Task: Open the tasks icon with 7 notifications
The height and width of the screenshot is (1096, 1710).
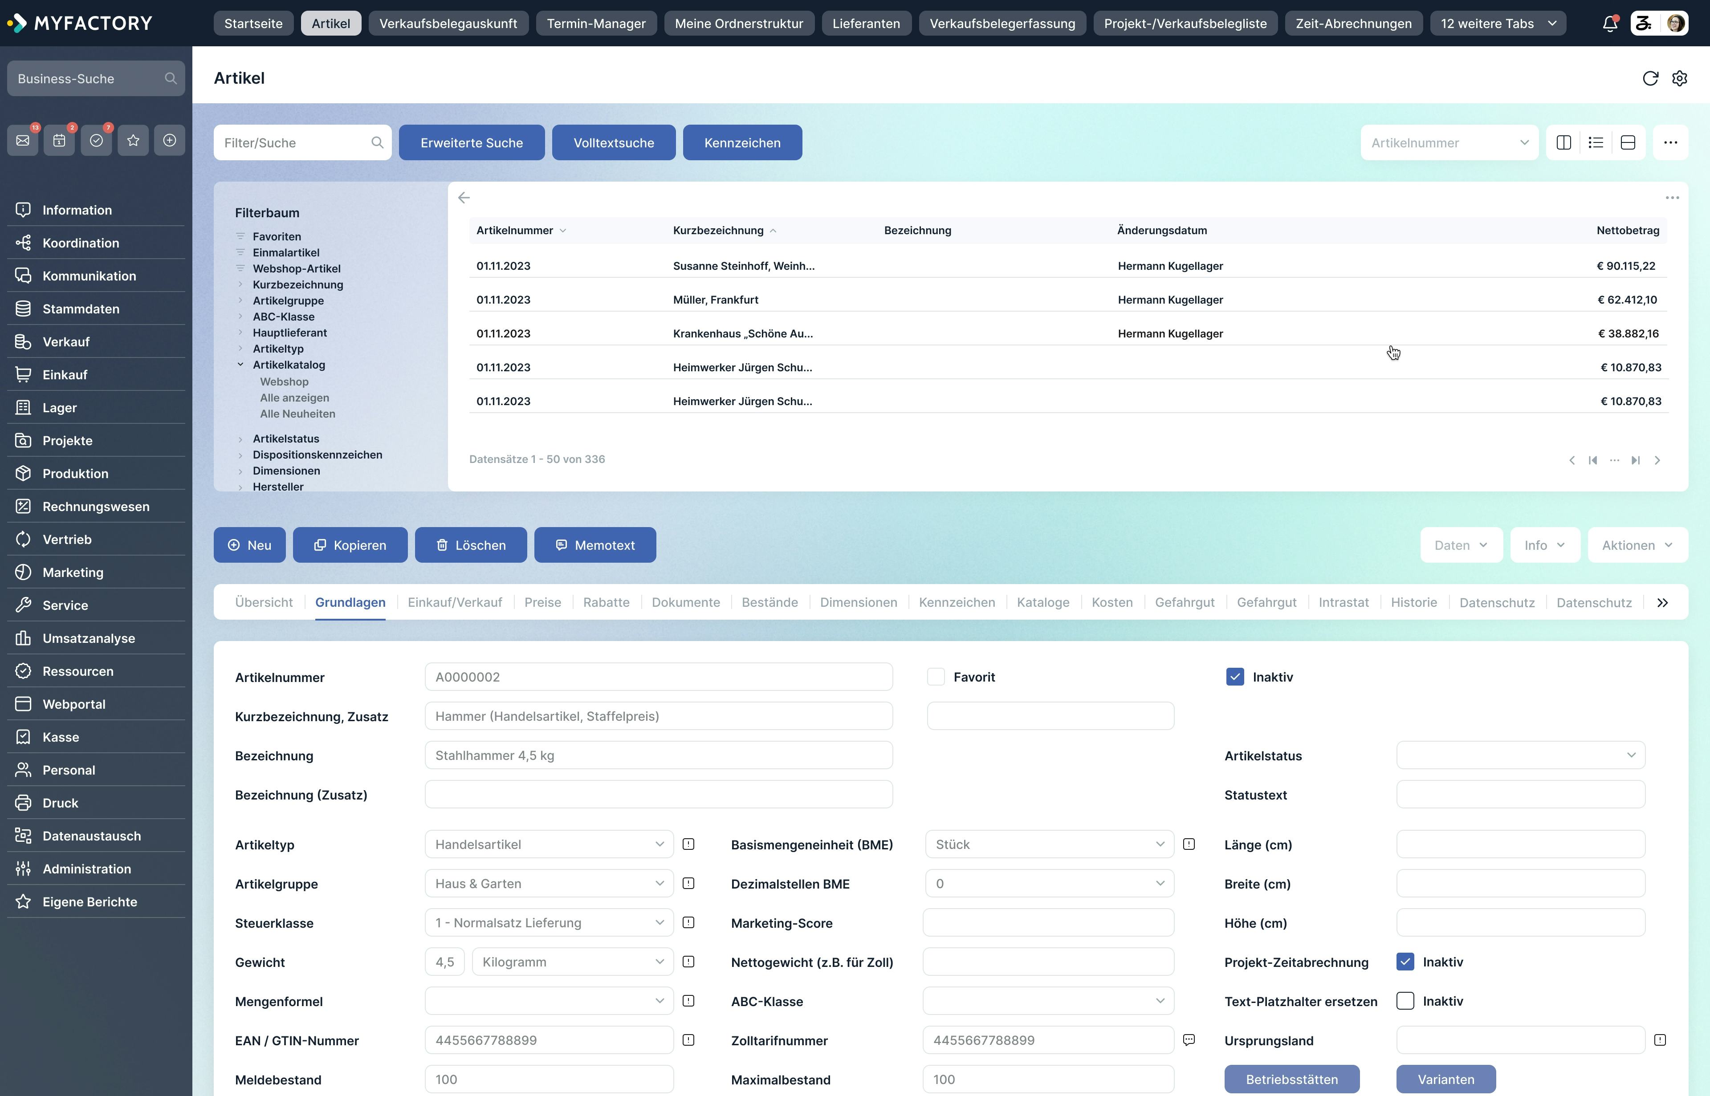Action: [96, 139]
